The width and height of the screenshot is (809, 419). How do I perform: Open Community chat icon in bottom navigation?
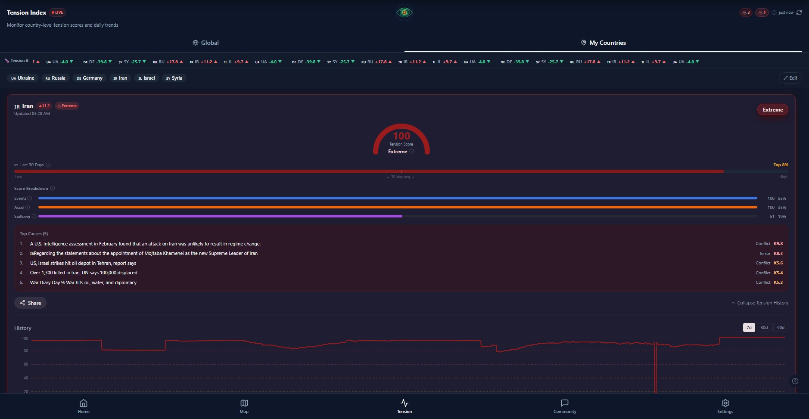point(565,406)
